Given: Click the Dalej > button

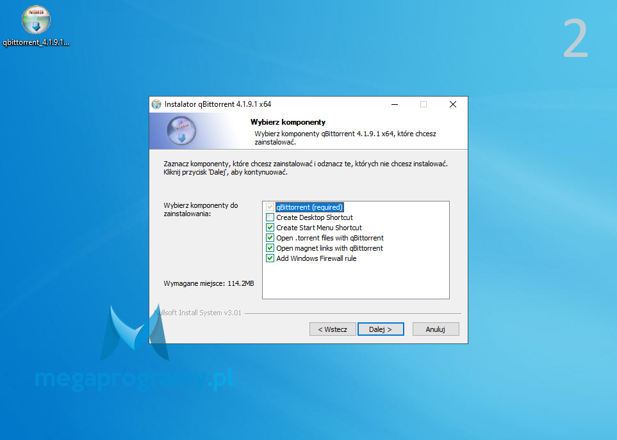Looking at the screenshot, I should click(381, 329).
